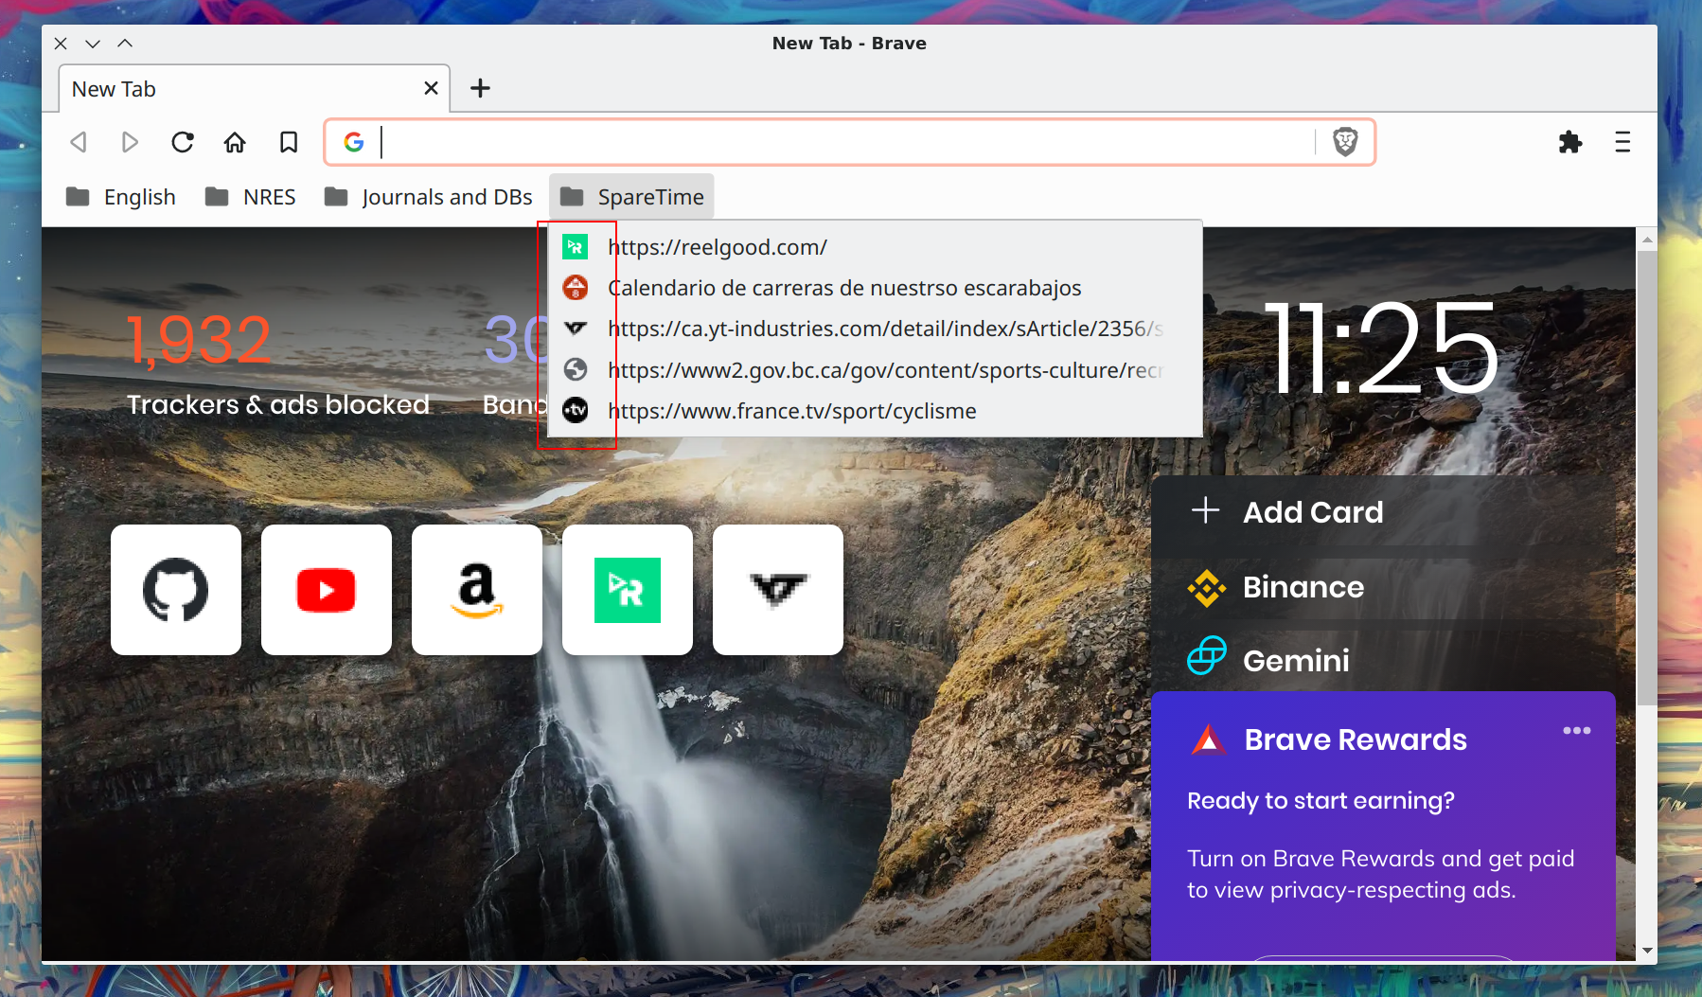Open the YT Industries top site tile

tap(778, 590)
